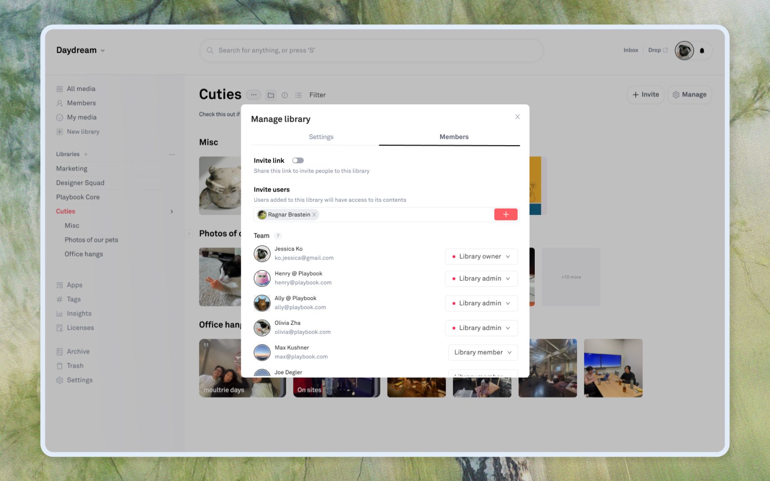Click the Invite button

point(646,94)
